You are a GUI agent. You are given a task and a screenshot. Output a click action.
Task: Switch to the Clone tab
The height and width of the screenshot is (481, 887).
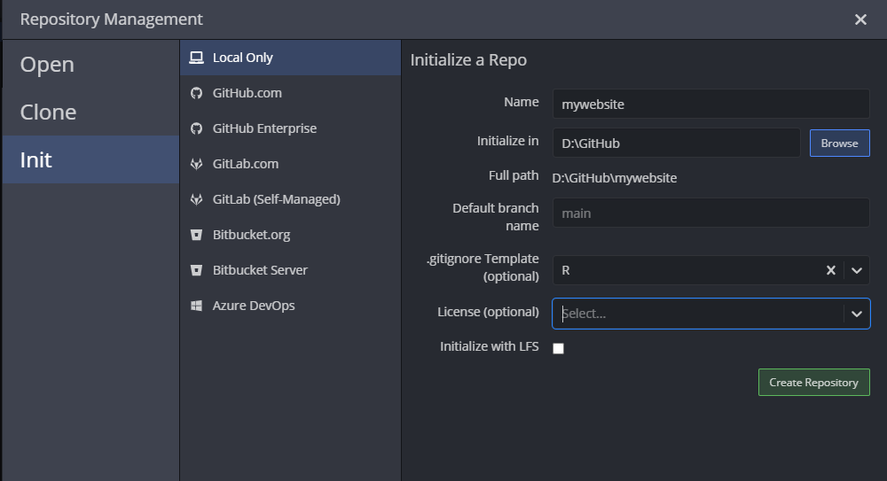(x=90, y=112)
